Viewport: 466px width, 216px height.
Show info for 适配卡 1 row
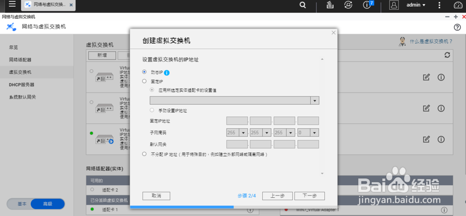[x=250, y=210]
